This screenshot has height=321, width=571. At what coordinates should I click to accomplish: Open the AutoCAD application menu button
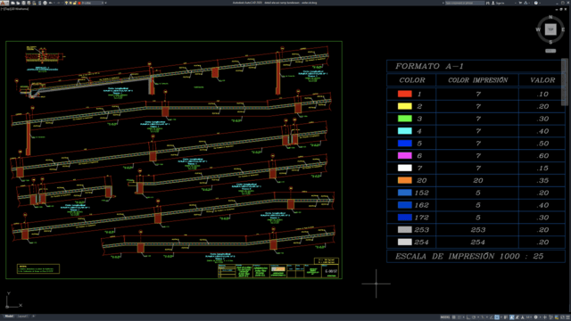pyautogui.click(x=4, y=3)
